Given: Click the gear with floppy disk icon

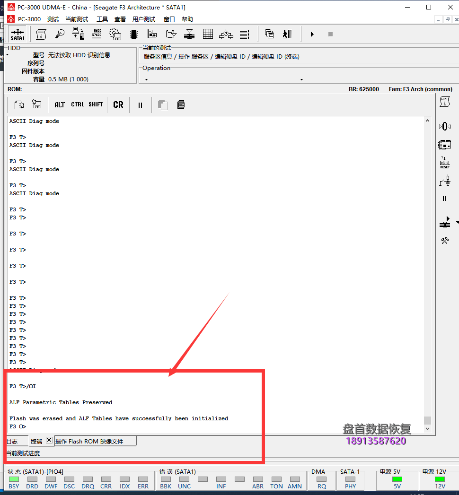Looking at the screenshot, I should click(115, 34).
